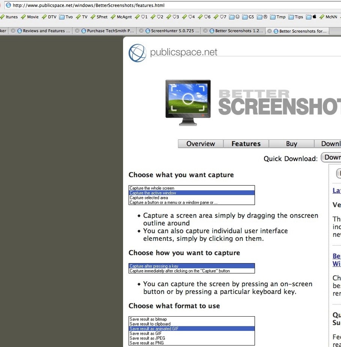Click the Better Screenshots monitor icon
This screenshot has width=341, height=347.
click(188, 102)
